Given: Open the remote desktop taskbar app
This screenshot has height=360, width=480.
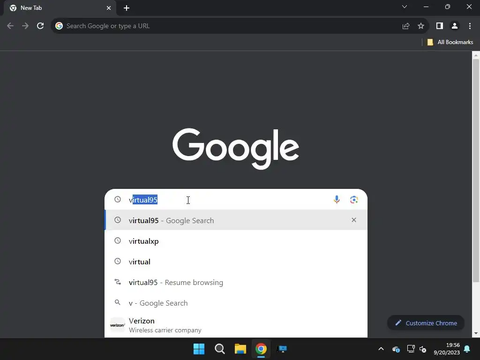Looking at the screenshot, I should point(282,349).
